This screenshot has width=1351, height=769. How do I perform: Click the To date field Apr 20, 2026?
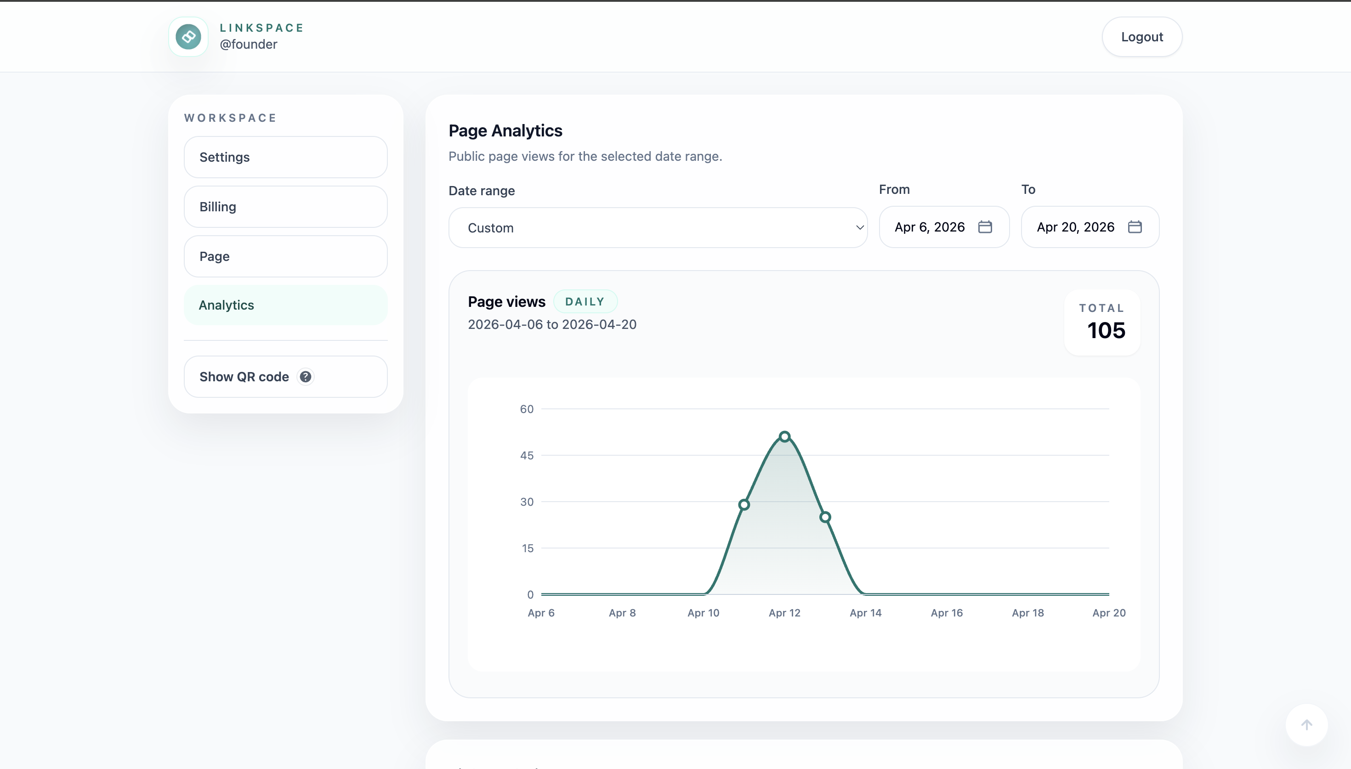point(1075,227)
